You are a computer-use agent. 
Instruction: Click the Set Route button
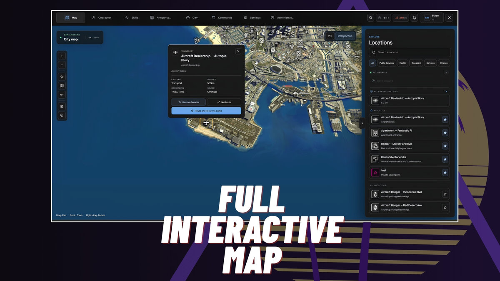coord(224,102)
